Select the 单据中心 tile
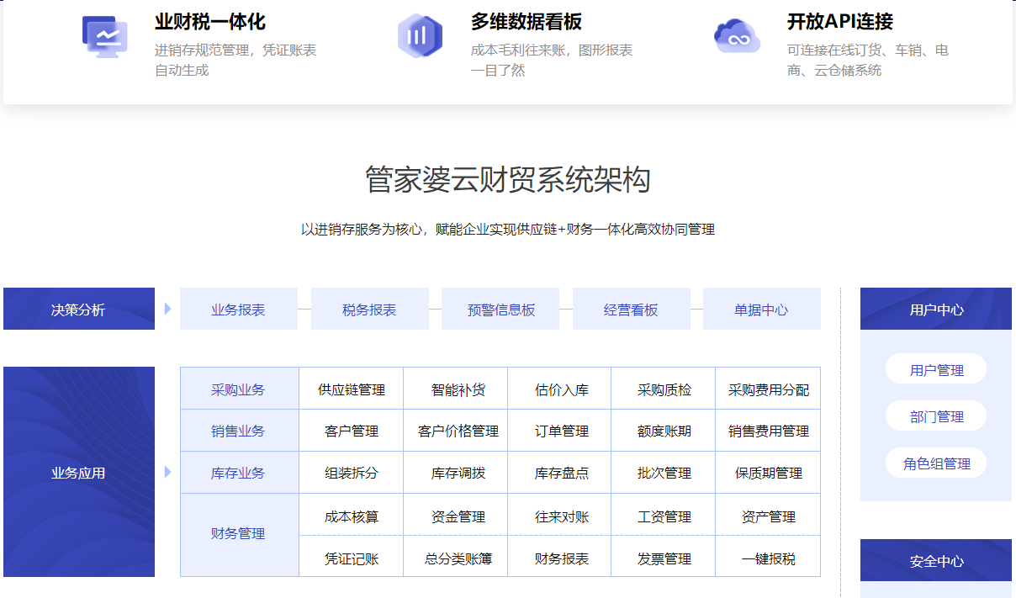 point(762,309)
